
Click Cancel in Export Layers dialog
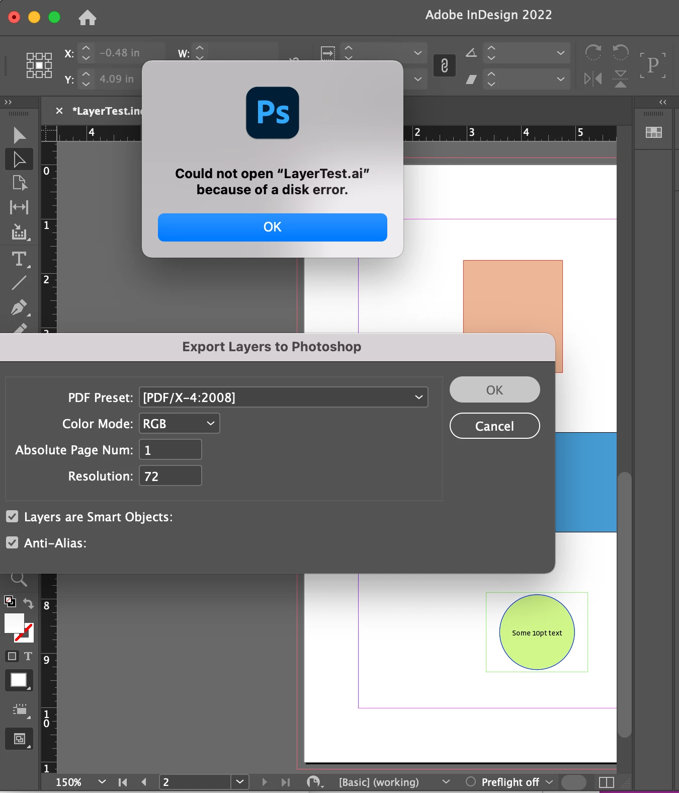tap(494, 426)
